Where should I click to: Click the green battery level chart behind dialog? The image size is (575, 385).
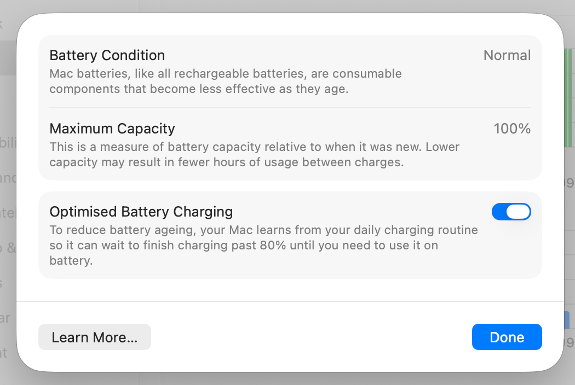[x=569, y=98]
